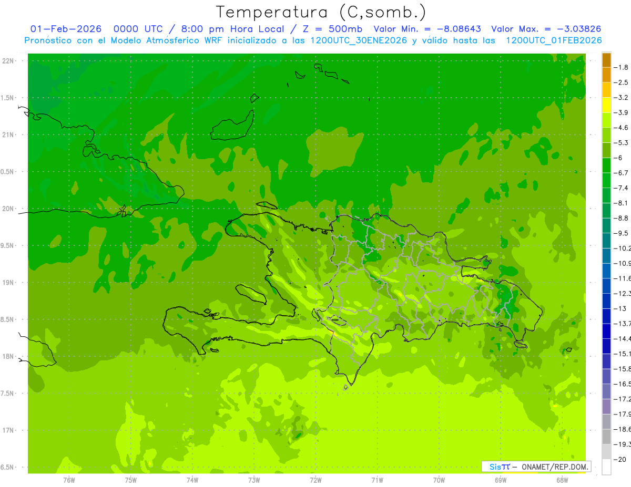
Task: Click the '-1.8' colorbar label
Action: pyautogui.click(x=622, y=67)
